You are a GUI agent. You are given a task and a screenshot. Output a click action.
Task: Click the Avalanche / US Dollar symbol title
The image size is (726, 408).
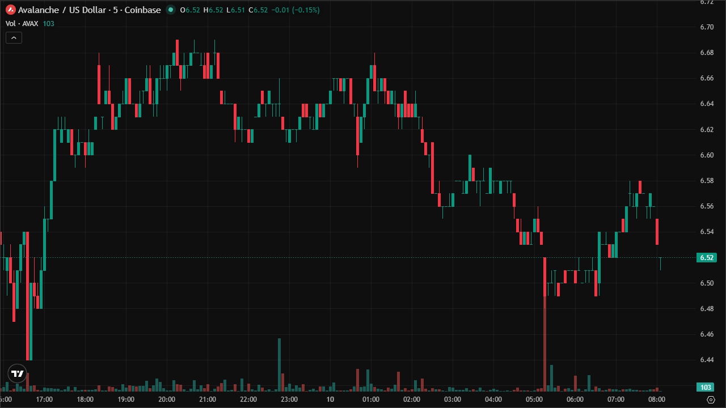click(x=89, y=10)
